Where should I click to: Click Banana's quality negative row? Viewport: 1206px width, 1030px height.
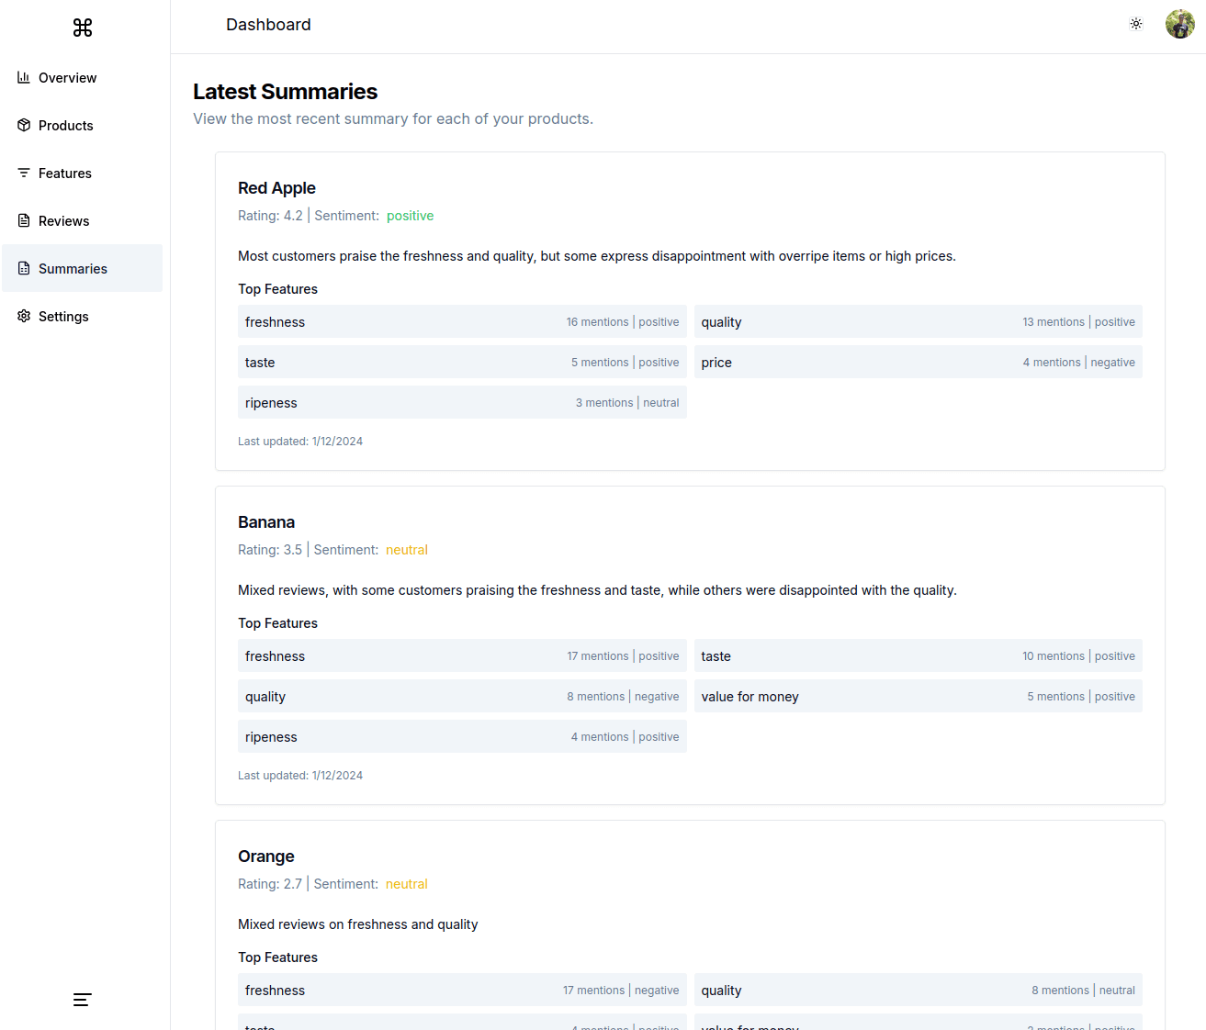pos(462,696)
